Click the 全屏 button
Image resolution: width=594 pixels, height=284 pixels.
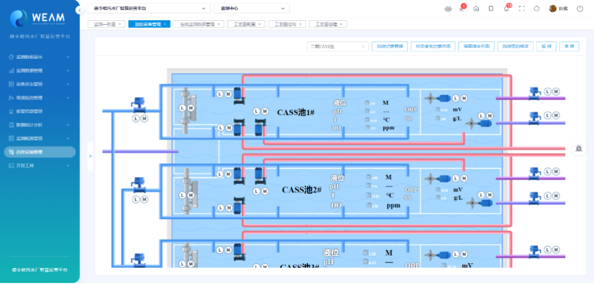[569, 47]
